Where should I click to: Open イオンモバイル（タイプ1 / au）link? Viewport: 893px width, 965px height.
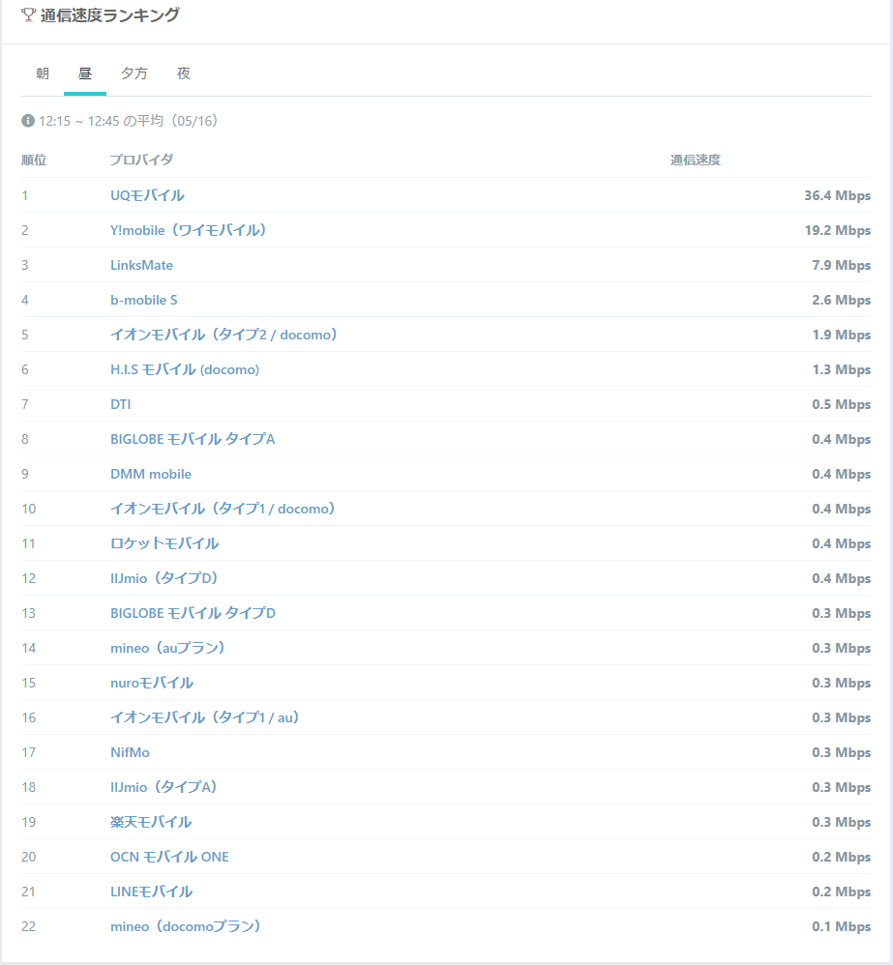click(204, 717)
